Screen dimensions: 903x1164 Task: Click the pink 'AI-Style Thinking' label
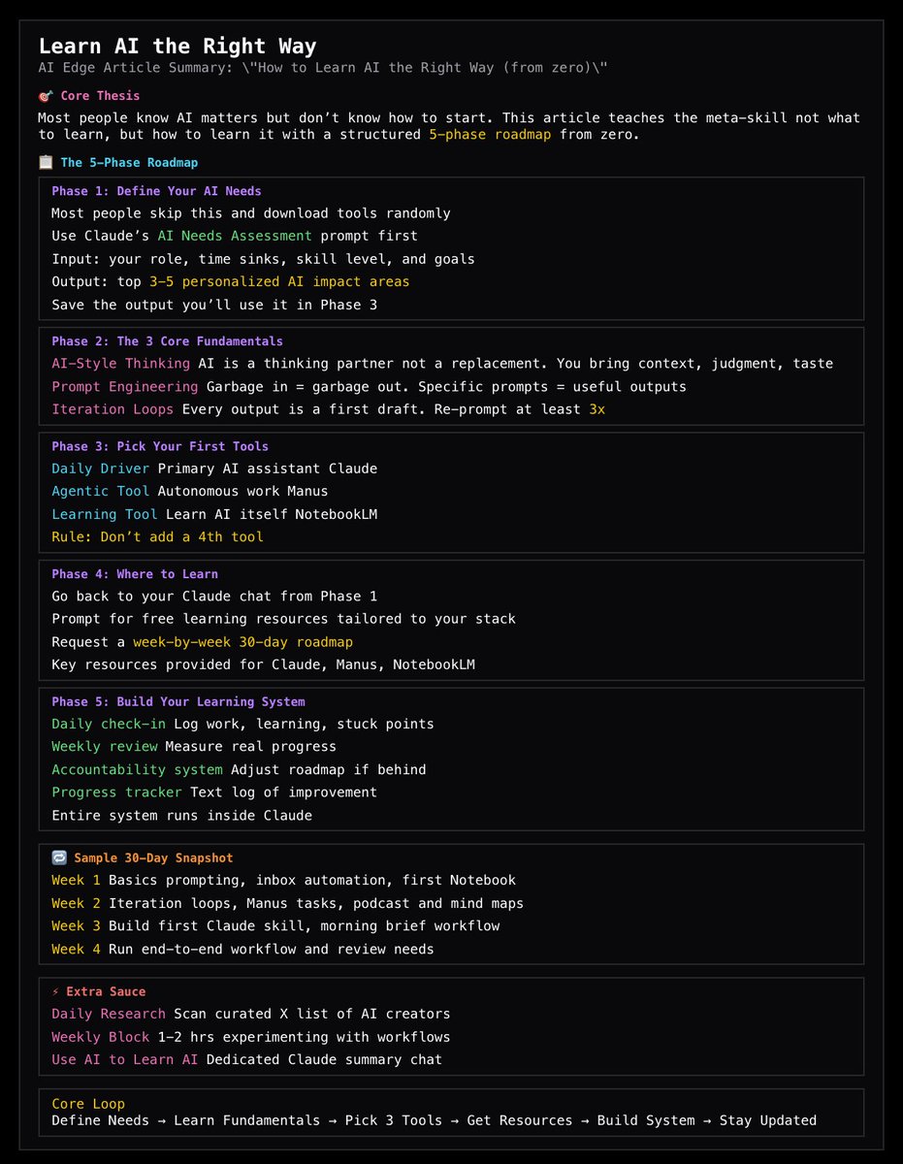pyautogui.click(x=120, y=364)
